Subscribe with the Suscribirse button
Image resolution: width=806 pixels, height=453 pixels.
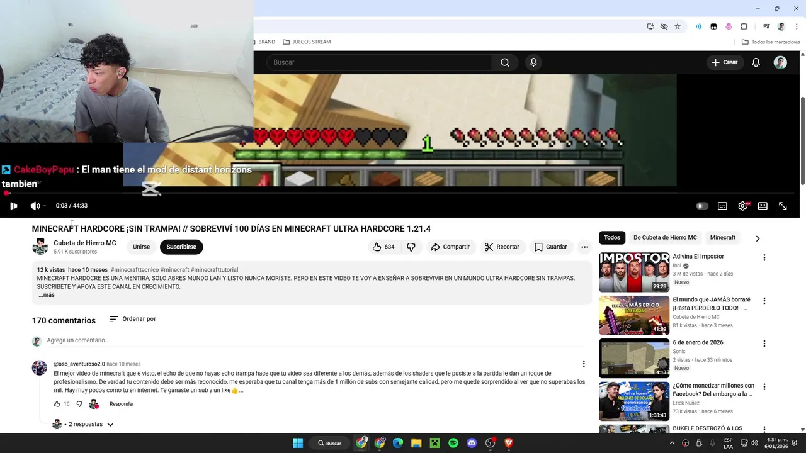pos(181,247)
